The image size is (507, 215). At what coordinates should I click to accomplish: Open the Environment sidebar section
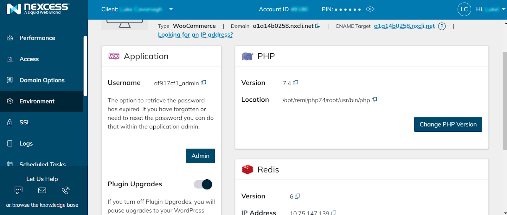[x=37, y=101]
